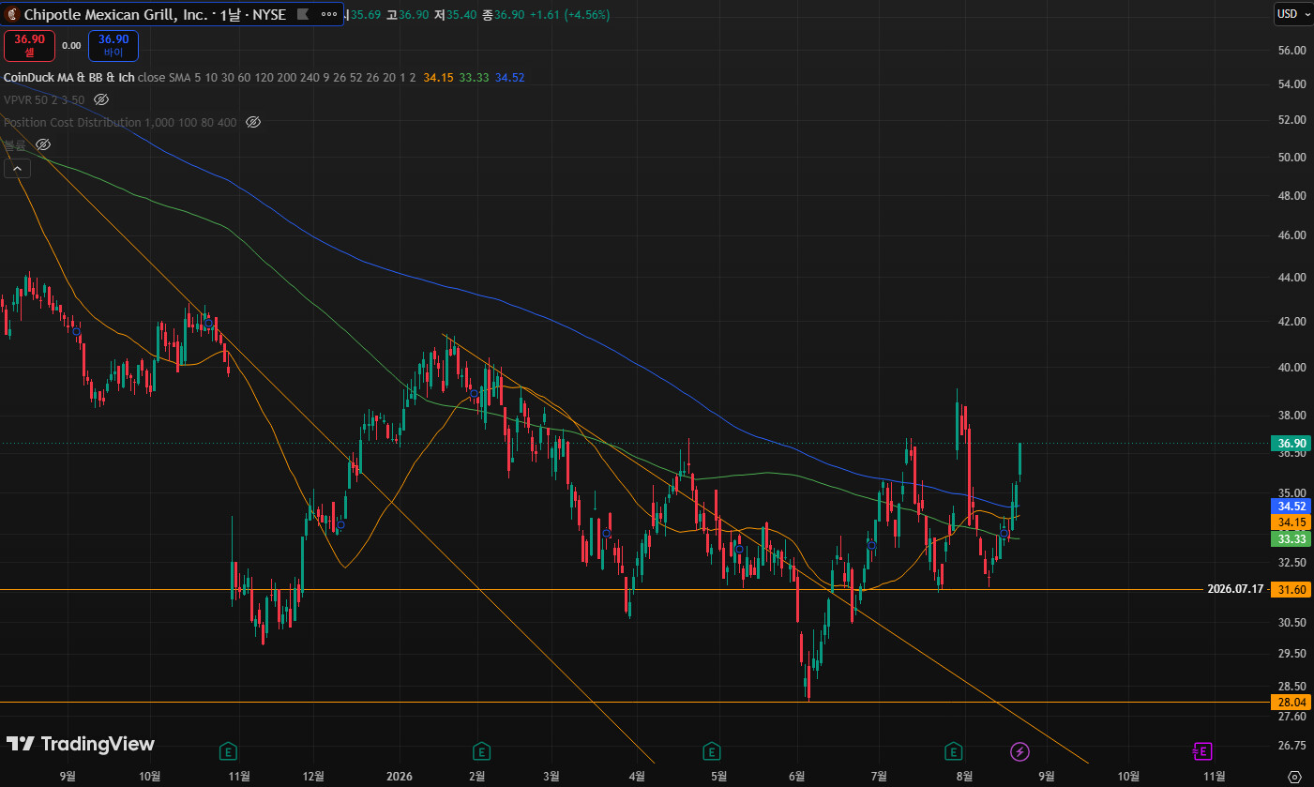Select the CoinDuck MA & BB & Ich indicator legend
The width and height of the screenshot is (1314, 787).
tap(69, 77)
